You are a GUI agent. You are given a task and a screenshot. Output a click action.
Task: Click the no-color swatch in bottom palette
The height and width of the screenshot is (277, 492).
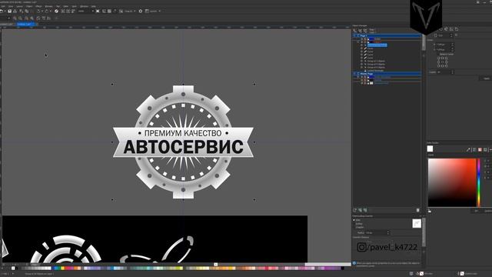[13, 269]
